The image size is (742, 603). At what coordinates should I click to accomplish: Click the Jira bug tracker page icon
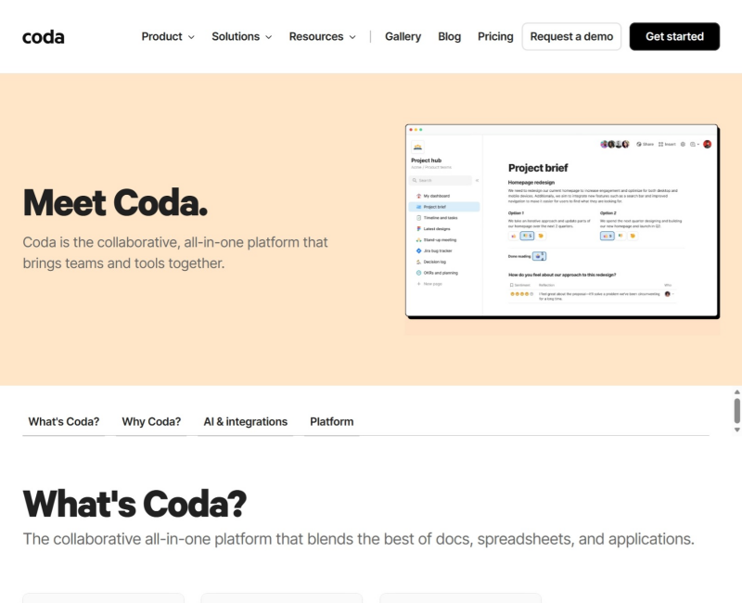point(419,250)
